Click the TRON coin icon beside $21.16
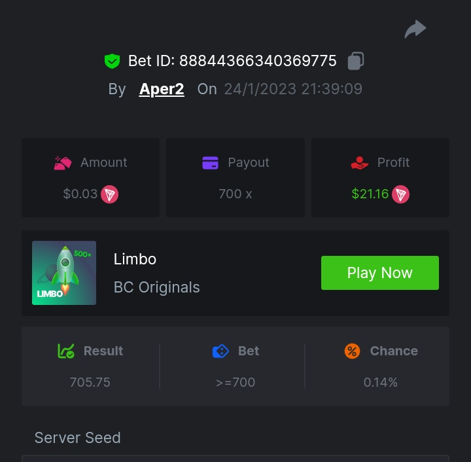The height and width of the screenshot is (462, 471). pyautogui.click(x=400, y=194)
